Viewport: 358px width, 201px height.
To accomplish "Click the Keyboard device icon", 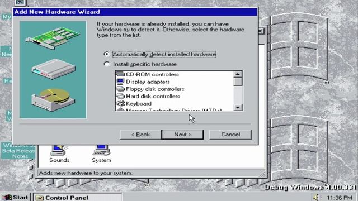I will point(120,103).
